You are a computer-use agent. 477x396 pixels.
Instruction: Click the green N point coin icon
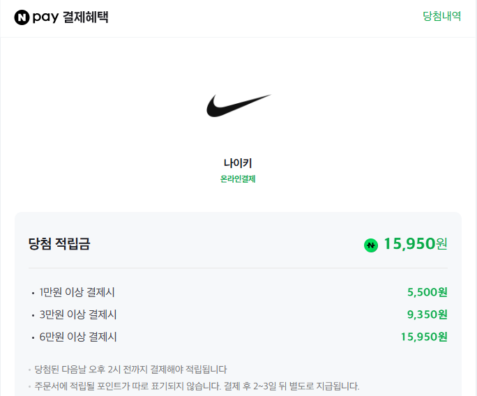(x=371, y=245)
